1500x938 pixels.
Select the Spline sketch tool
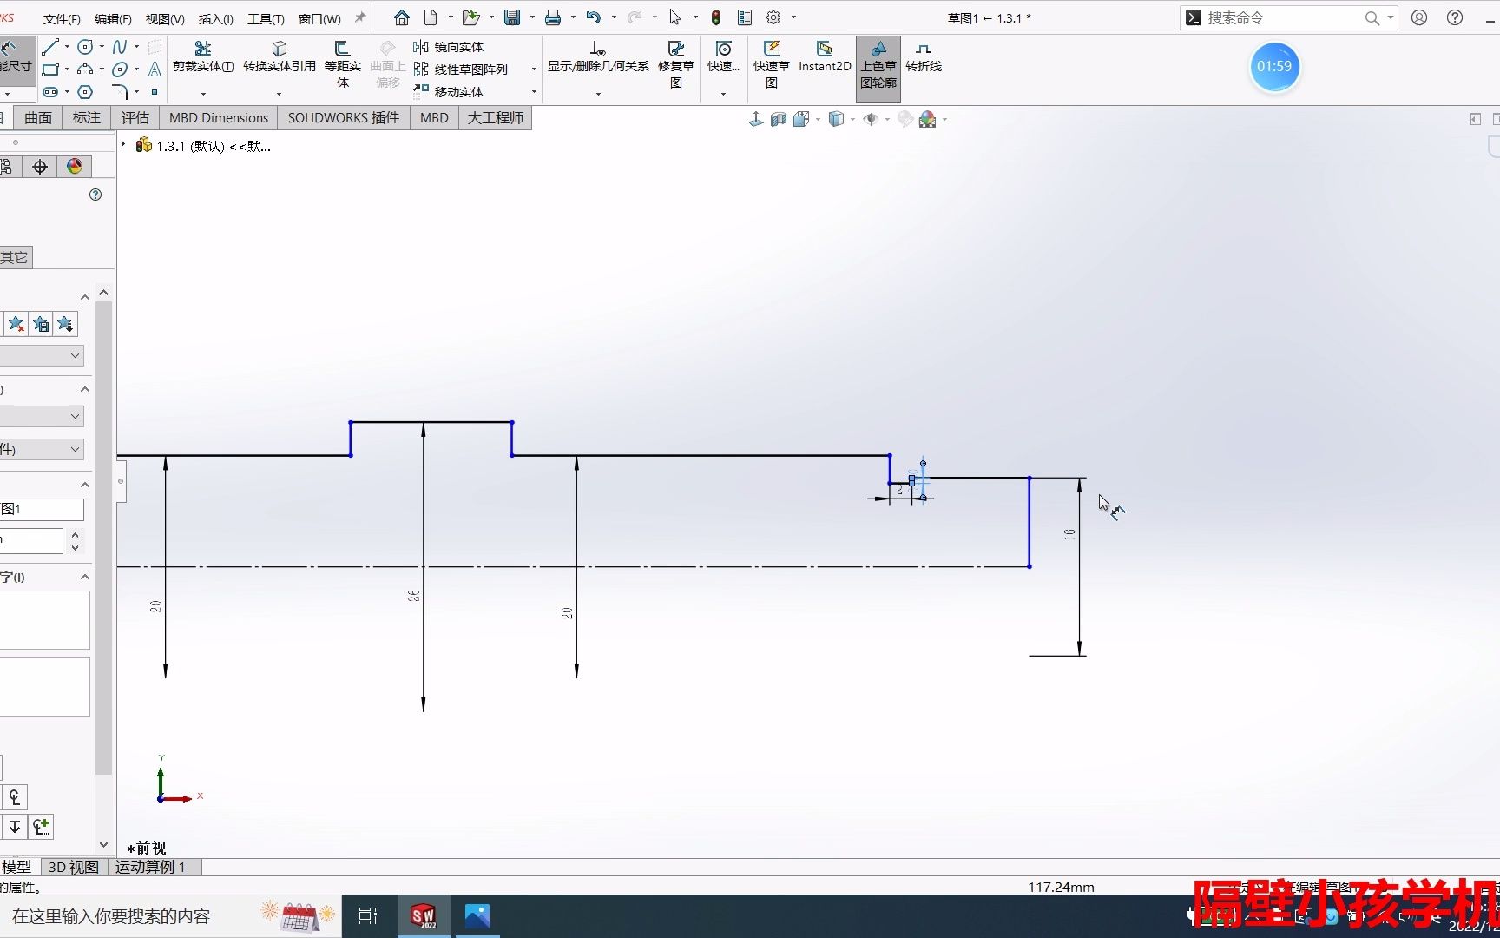(120, 47)
